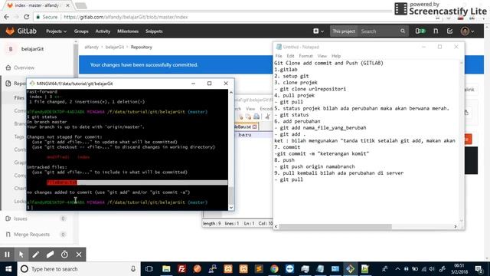Open Milestones in the GitLab navbar
This screenshot has width=490, height=276.
point(128,31)
